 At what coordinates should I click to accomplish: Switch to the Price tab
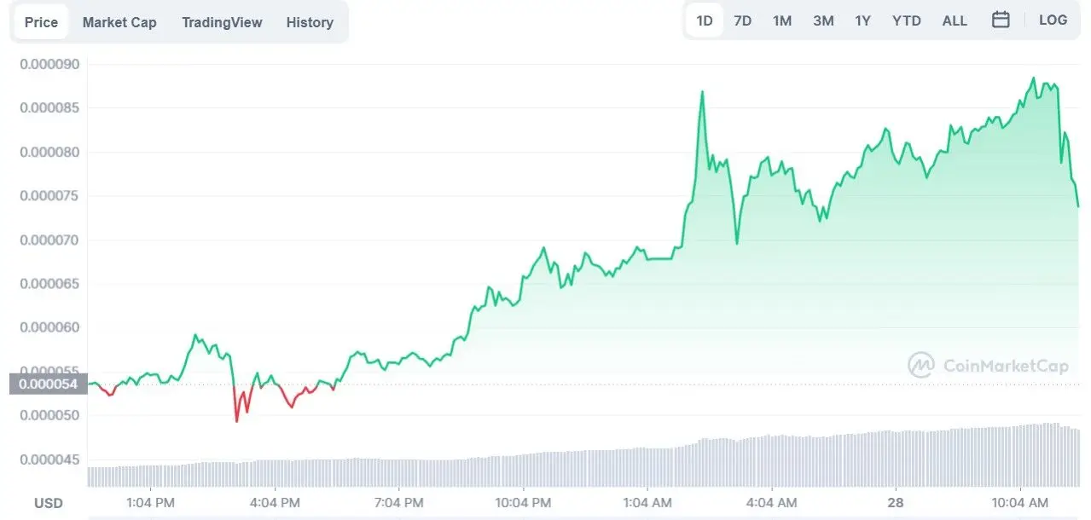tap(41, 22)
